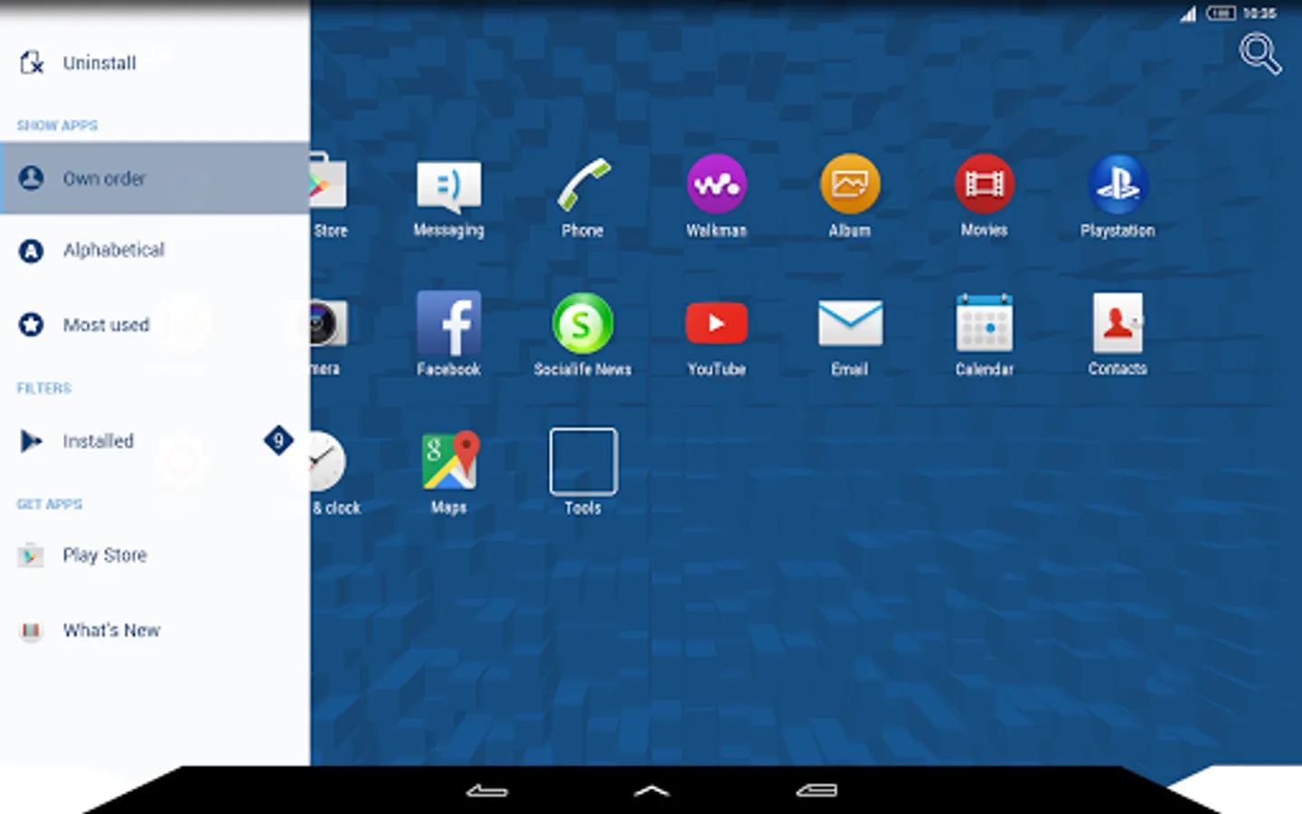Open Play Store from side menu

(156, 555)
